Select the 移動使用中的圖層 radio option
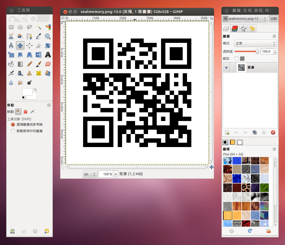285x245 pixels. (x=13, y=131)
